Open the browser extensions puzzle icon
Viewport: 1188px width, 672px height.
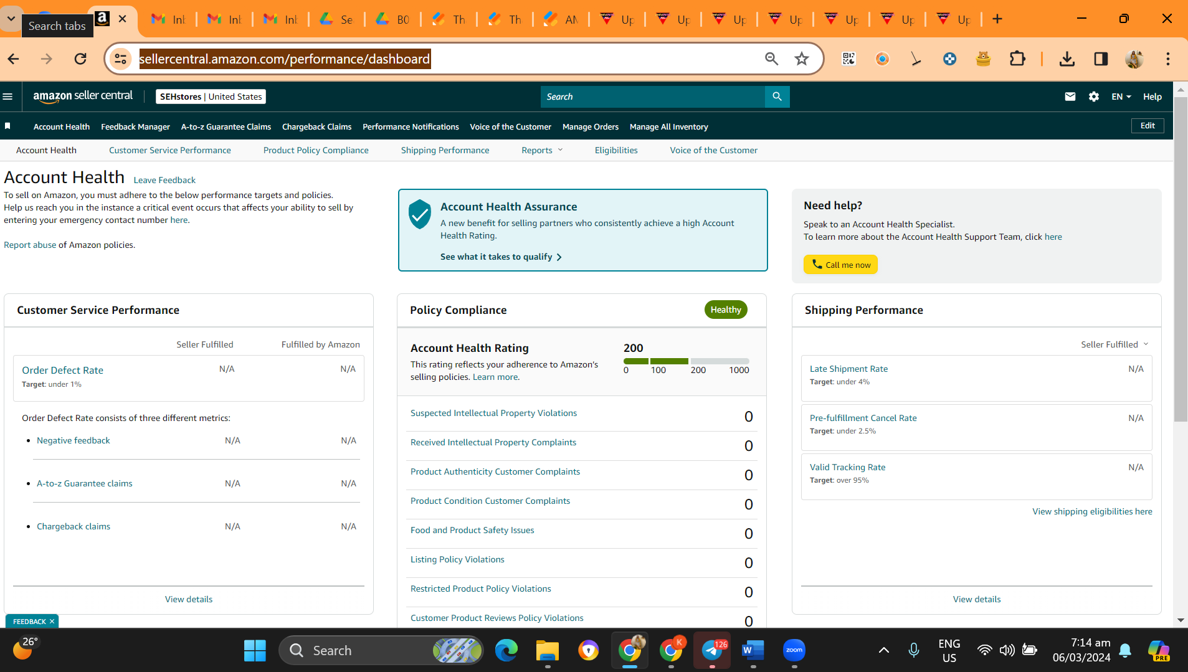point(1017,59)
